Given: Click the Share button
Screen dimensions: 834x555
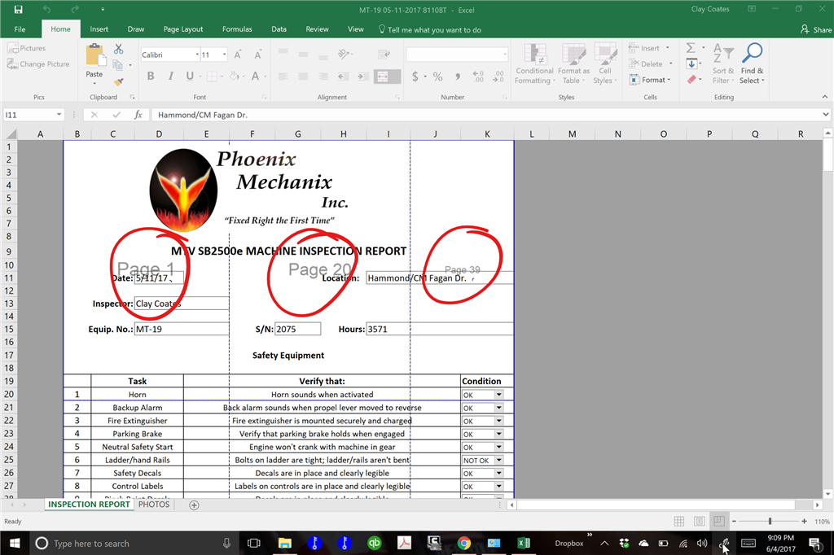Looking at the screenshot, I should (816, 29).
